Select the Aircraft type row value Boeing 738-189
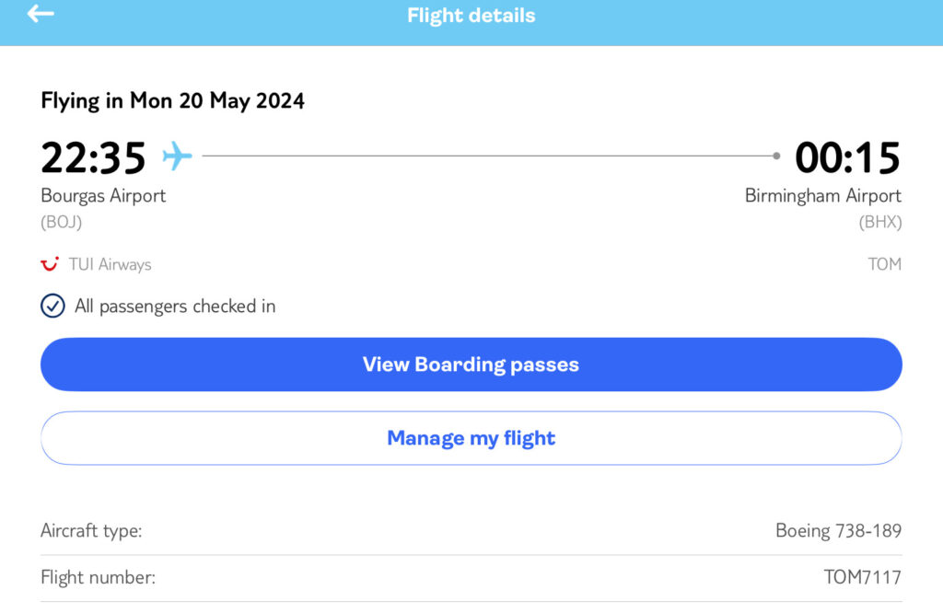 [x=838, y=531]
